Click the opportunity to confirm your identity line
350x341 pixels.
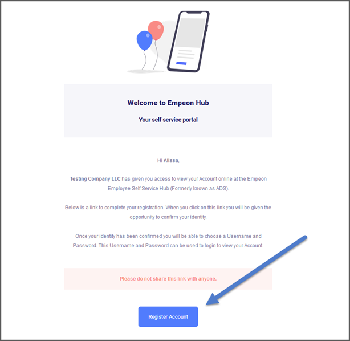coord(168,217)
